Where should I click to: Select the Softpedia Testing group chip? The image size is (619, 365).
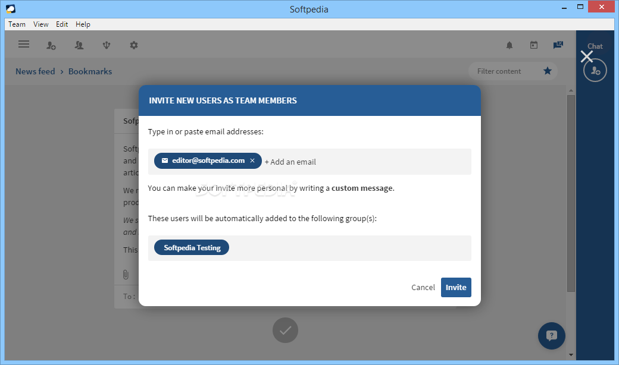tap(192, 247)
